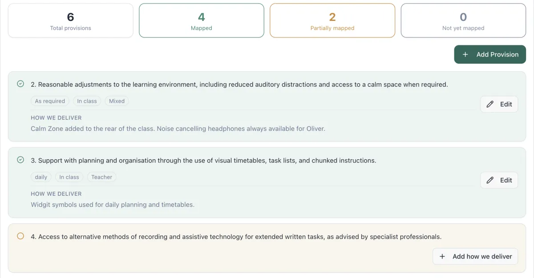Click the Calm Zone delivery description text

[x=178, y=129]
